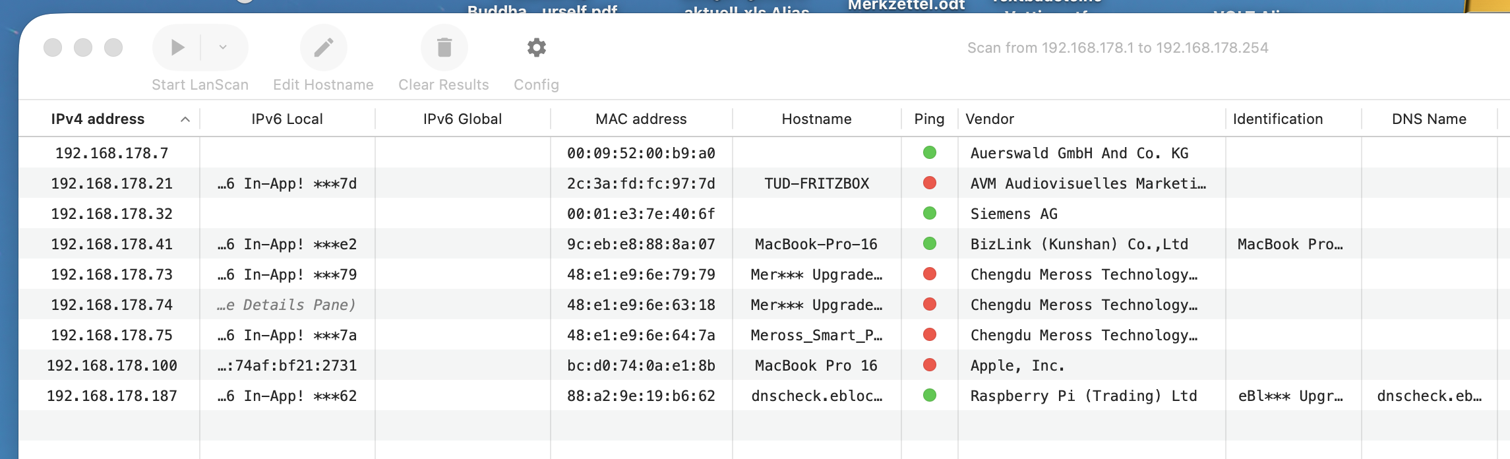This screenshot has width=1510, height=459.
Task: Start the LanScan with the play icon
Action: 177,47
